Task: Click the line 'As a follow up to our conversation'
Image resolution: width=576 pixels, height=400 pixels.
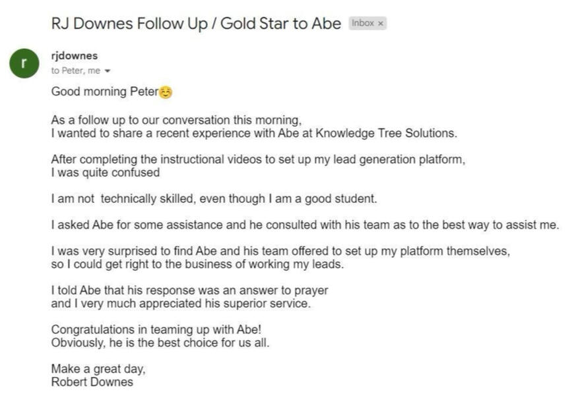Action: tap(177, 120)
